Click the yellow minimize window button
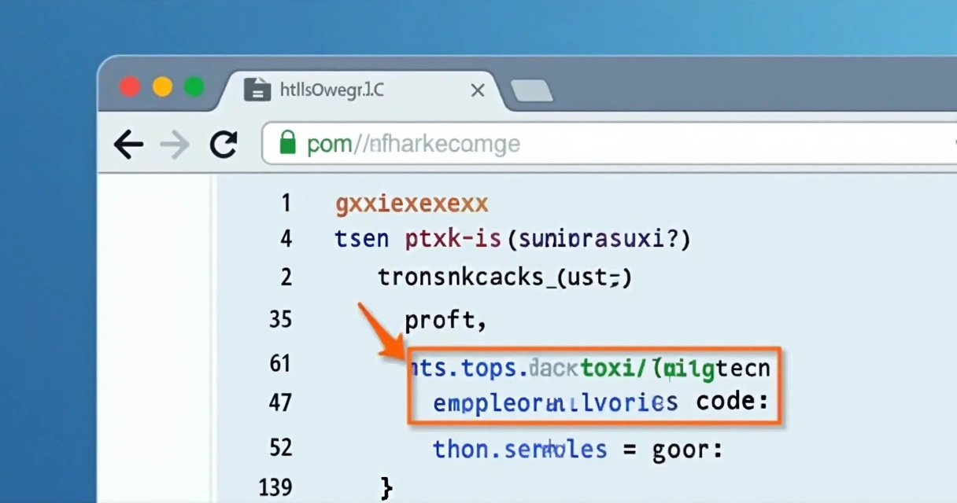Viewport: 957px width, 503px height. tap(162, 86)
